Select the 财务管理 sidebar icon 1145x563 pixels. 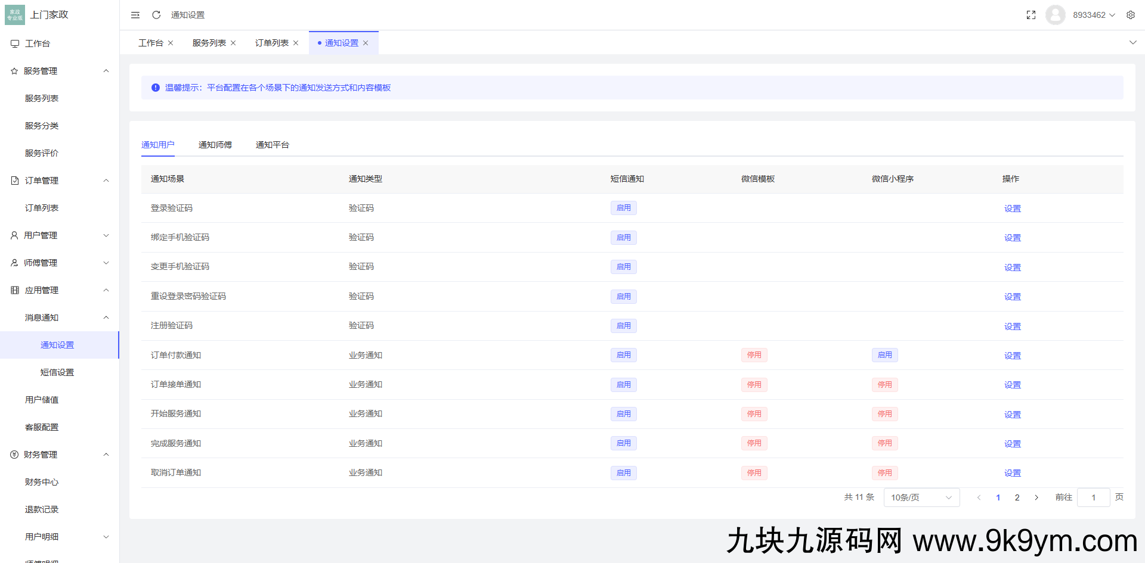tap(14, 454)
